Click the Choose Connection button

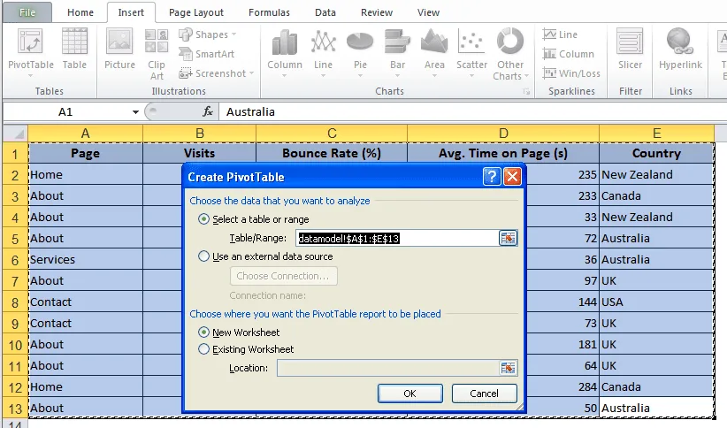pos(283,276)
